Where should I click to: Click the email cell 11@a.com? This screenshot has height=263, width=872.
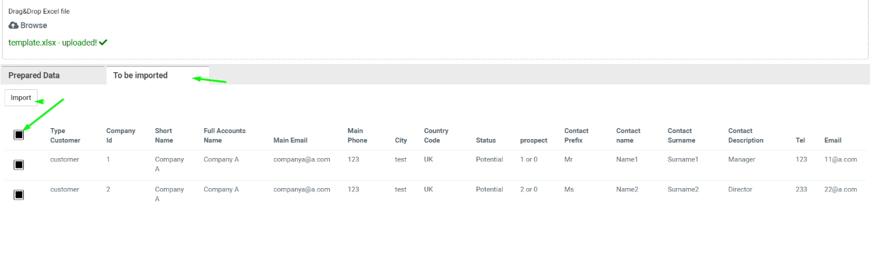pos(841,159)
